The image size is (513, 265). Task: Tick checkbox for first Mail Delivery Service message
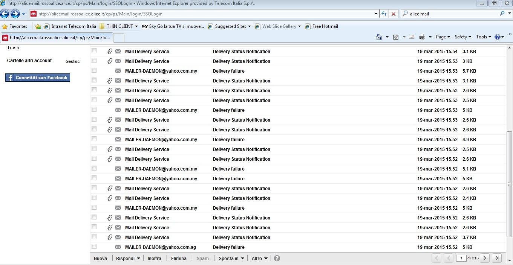[94, 51]
